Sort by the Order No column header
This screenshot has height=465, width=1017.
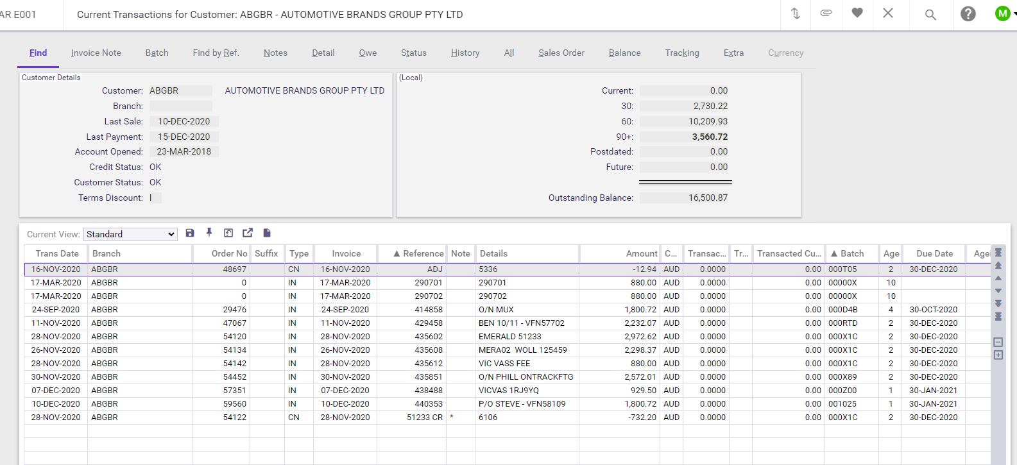(221, 253)
